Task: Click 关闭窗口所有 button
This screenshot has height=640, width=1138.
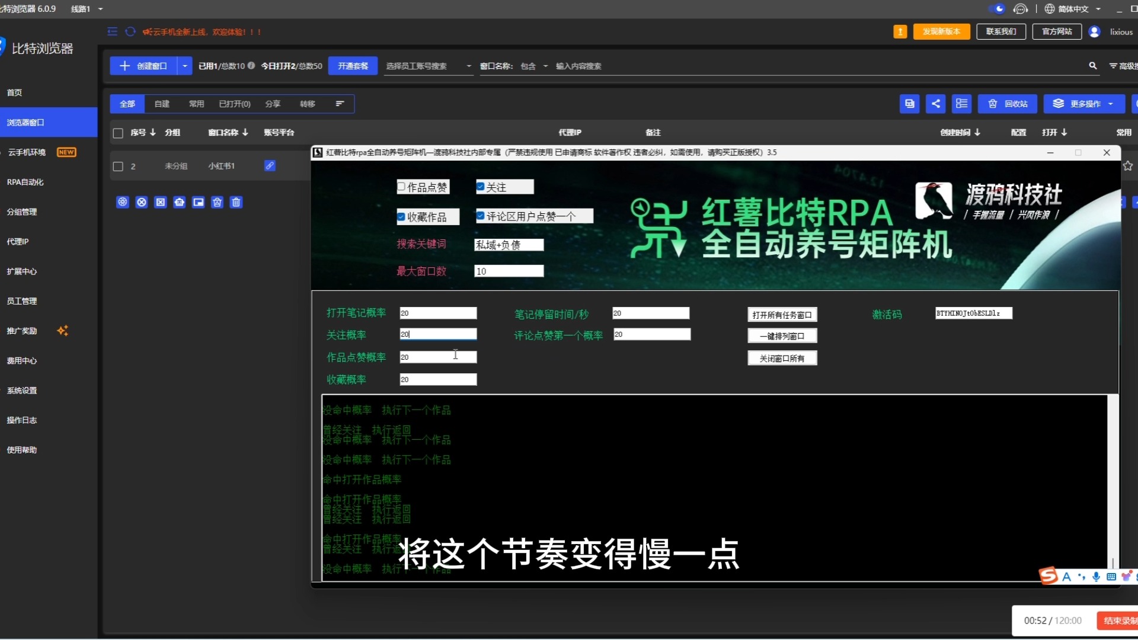Action: click(782, 358)
